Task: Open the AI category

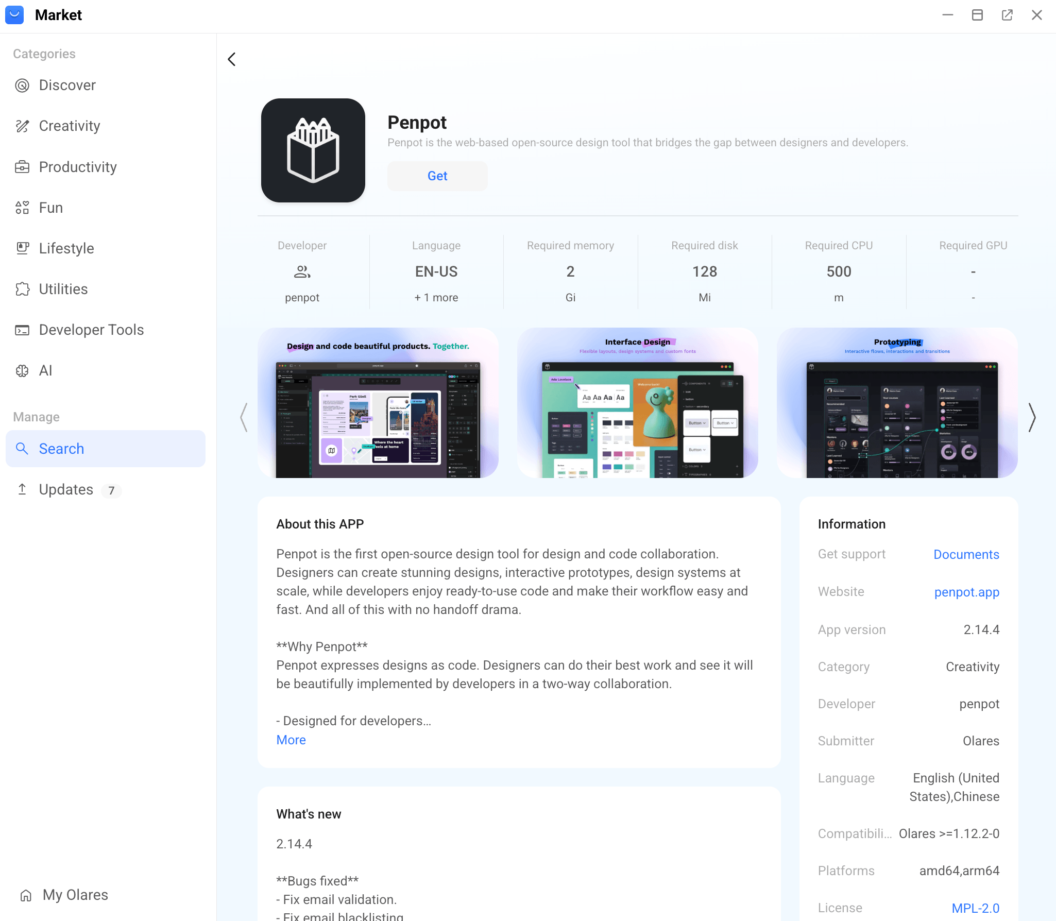Action: tap(106, 371)
